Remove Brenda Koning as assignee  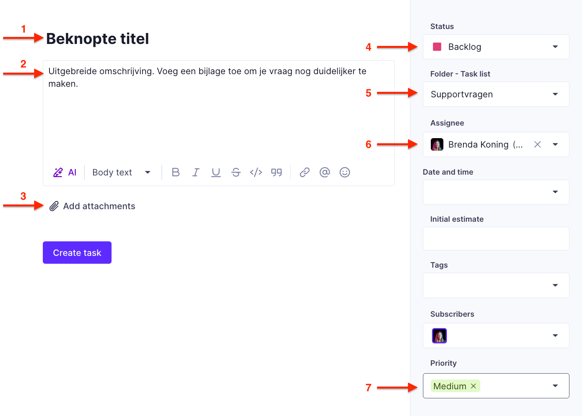538,144
